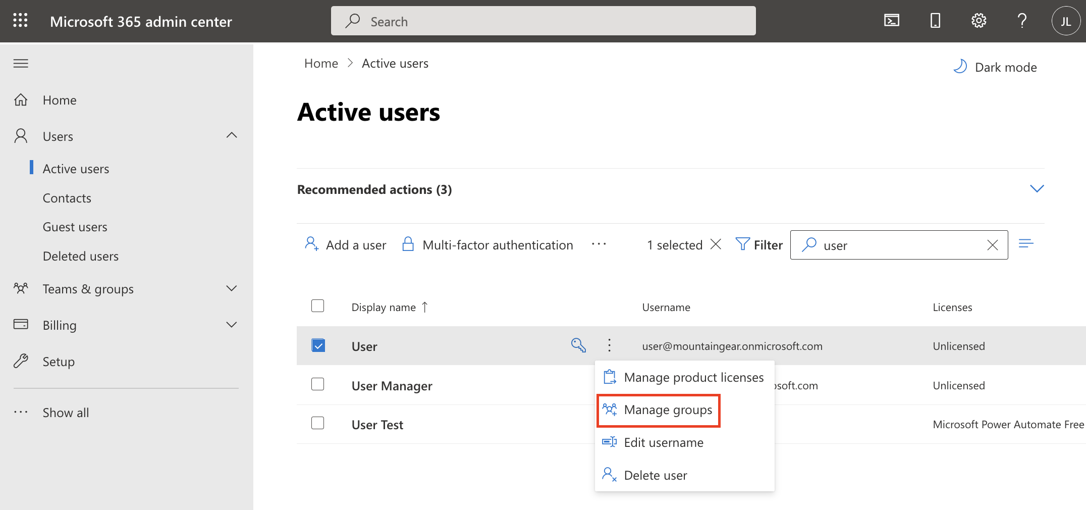Image resolution: width=1086 pixels, height=510 pixels.
Task: Choose Delete user from context menu
Action: coord(684,475)
